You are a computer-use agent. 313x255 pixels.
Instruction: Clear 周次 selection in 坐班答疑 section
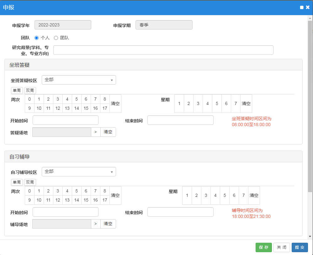click(x=115, y=103)
